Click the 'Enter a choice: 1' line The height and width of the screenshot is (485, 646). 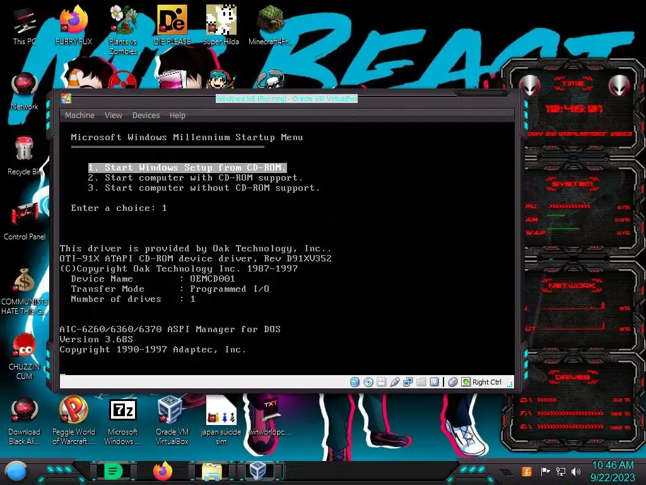(x=119, y=208)
